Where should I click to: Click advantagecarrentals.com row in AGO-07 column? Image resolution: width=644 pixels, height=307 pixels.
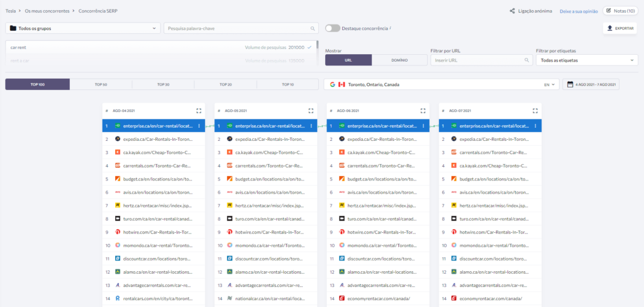pyautogui.click(x=490, y=285)
